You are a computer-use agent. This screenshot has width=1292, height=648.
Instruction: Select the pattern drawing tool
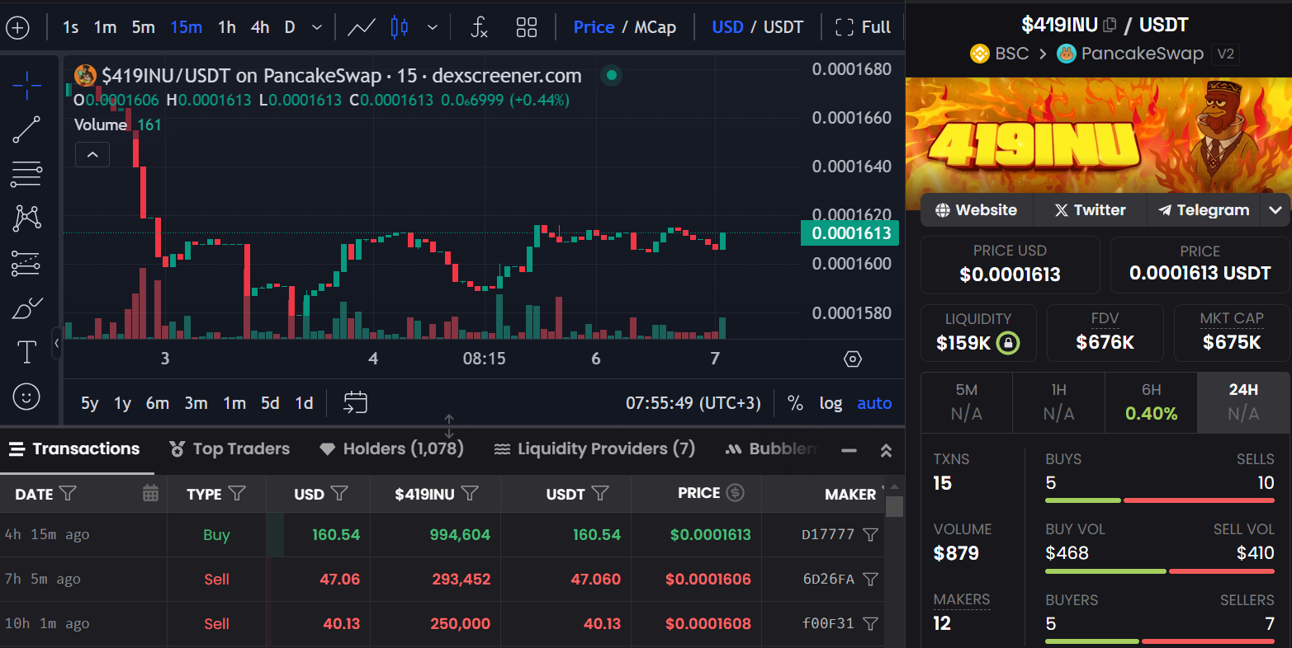tap(26, 218)
